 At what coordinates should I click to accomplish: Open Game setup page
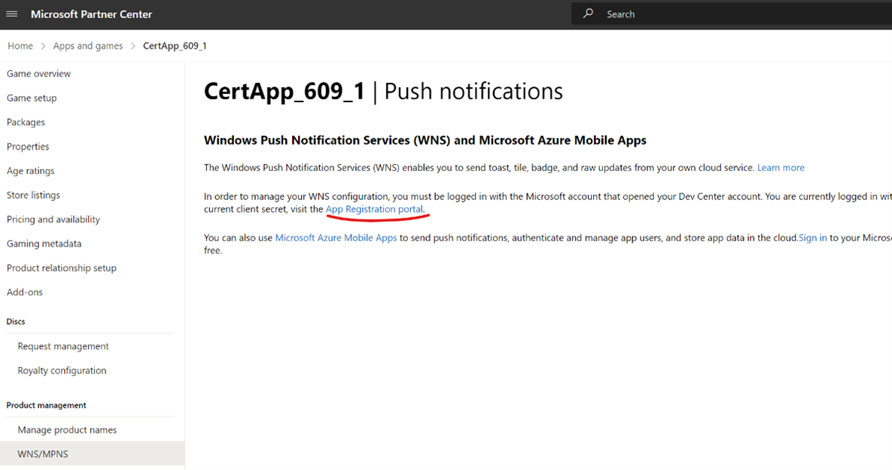coord(32,99)
